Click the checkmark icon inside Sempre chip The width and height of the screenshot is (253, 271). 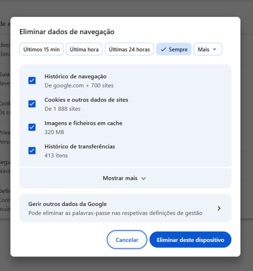(163, 49)
